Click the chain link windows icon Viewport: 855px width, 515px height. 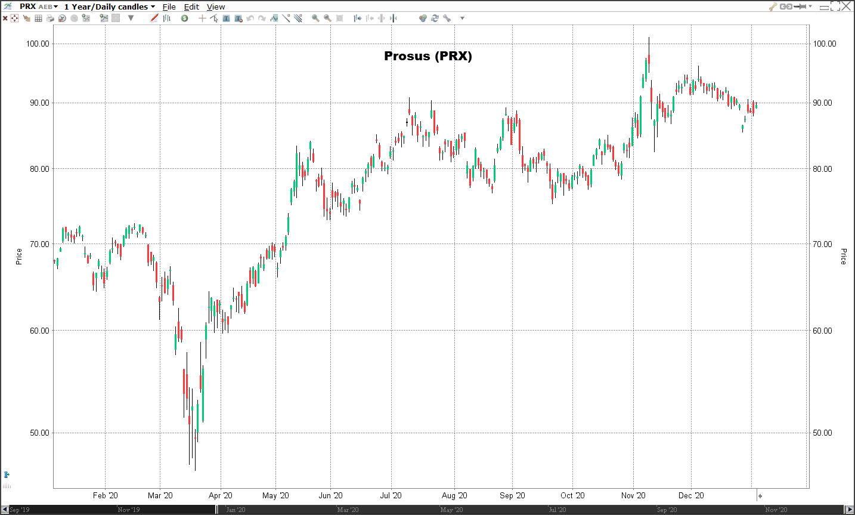click(786, 7)
